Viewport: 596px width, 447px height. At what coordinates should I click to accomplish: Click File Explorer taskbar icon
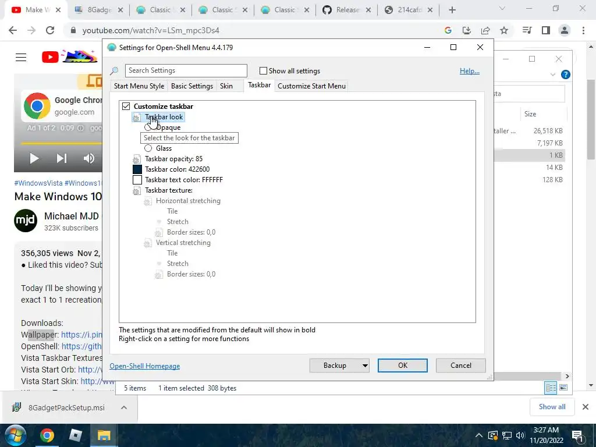pos(104,435)
